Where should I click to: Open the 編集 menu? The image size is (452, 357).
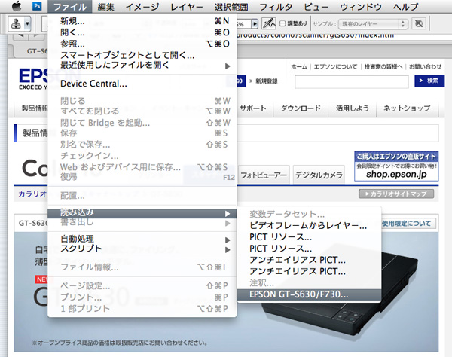pyautogui.click(x=106, y=6)
